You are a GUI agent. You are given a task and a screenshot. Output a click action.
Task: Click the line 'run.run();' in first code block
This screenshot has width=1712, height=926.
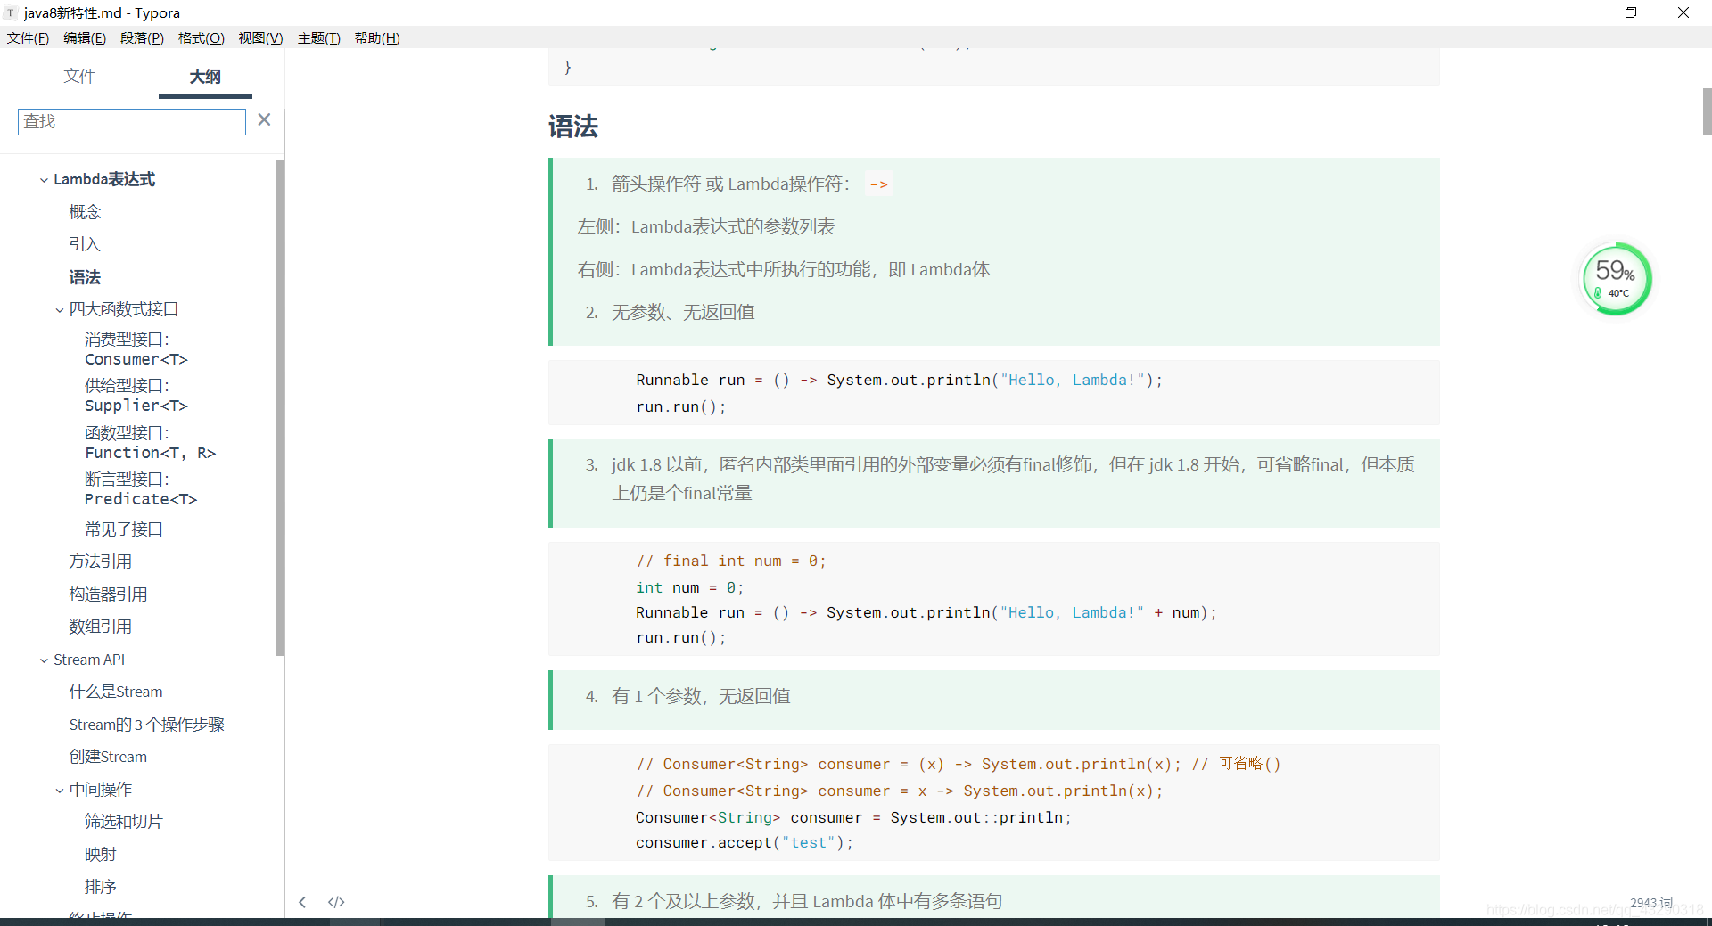681,406
